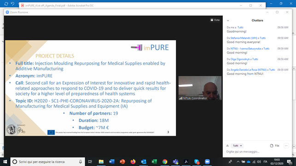This screenshot has width=296, height=166.
Task: Show hidden system tray icons
Action: (x=238, y=162)
